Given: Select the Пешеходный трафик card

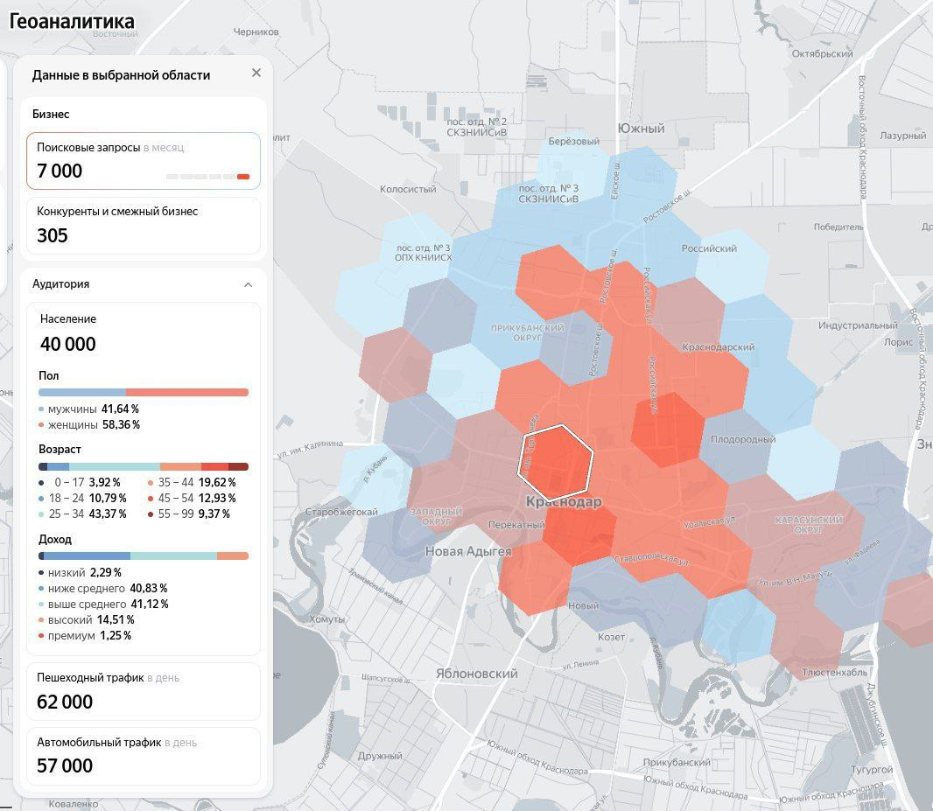Looking at the screenshot, I should click(144, 691).
